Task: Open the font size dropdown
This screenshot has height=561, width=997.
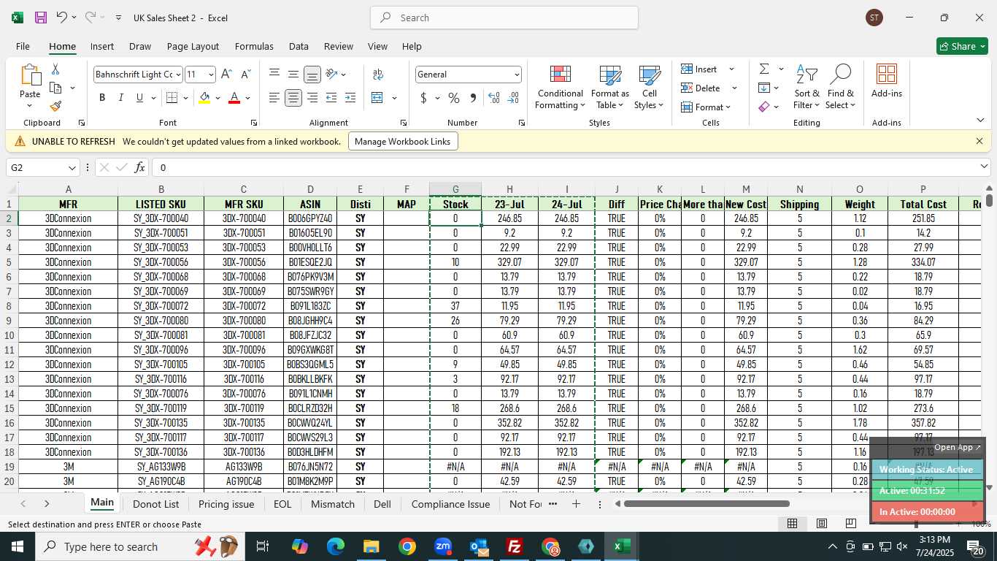Action: click(x=211, y=75)
